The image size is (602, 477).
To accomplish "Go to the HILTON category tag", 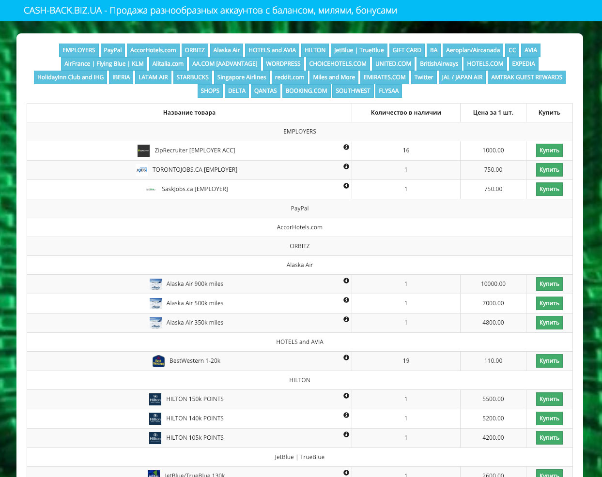I will click(315, 50).
